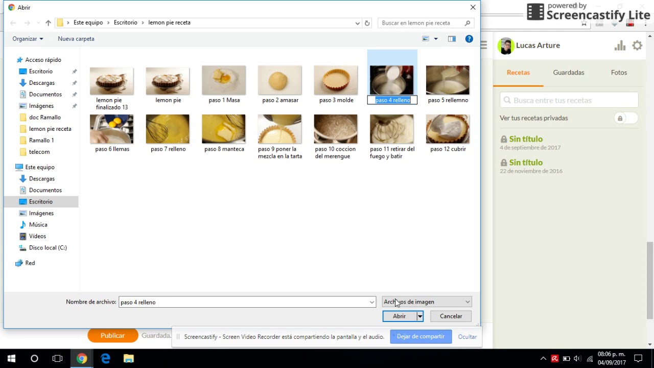Change view layout icon
This screenshot has height=368, width=654.
pos(426,39)
